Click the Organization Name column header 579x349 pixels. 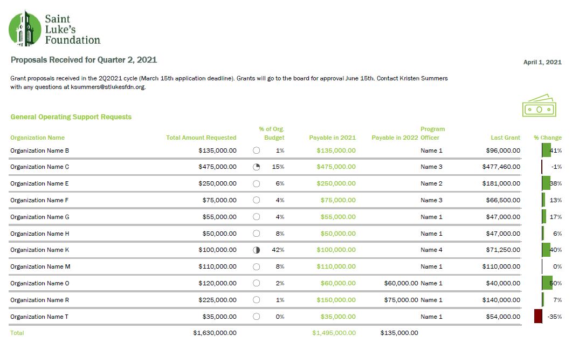(37, 138)
